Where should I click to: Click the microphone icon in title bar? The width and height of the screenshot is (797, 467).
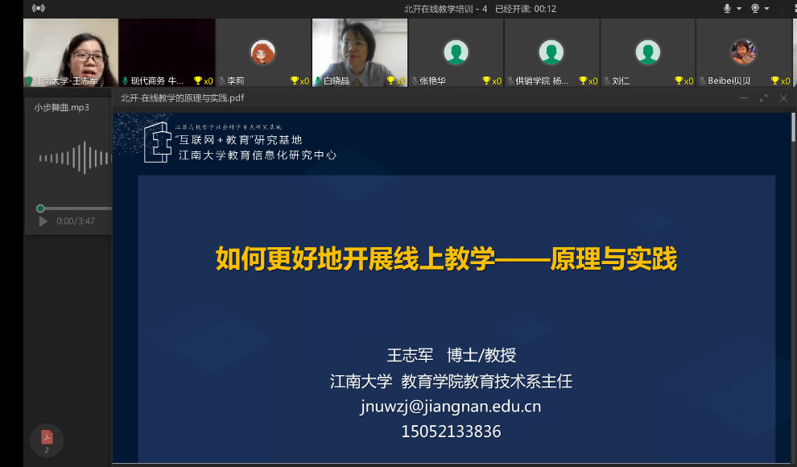coord(727,9)
